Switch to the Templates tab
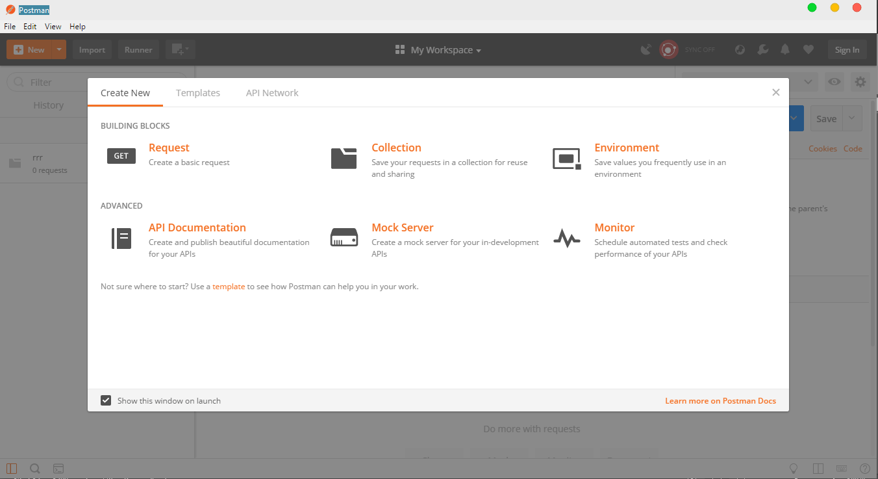 198,93
